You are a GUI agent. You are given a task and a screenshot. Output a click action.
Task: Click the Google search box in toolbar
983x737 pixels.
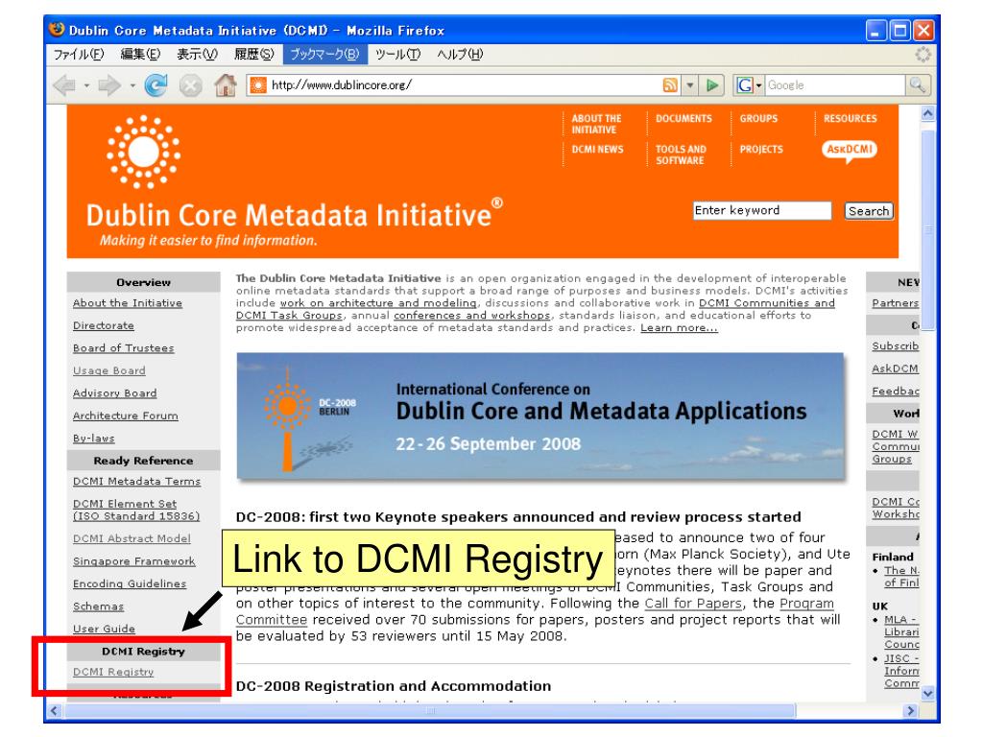835,85
